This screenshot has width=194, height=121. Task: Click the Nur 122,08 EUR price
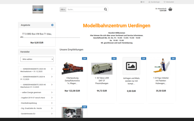coord(72,91)
